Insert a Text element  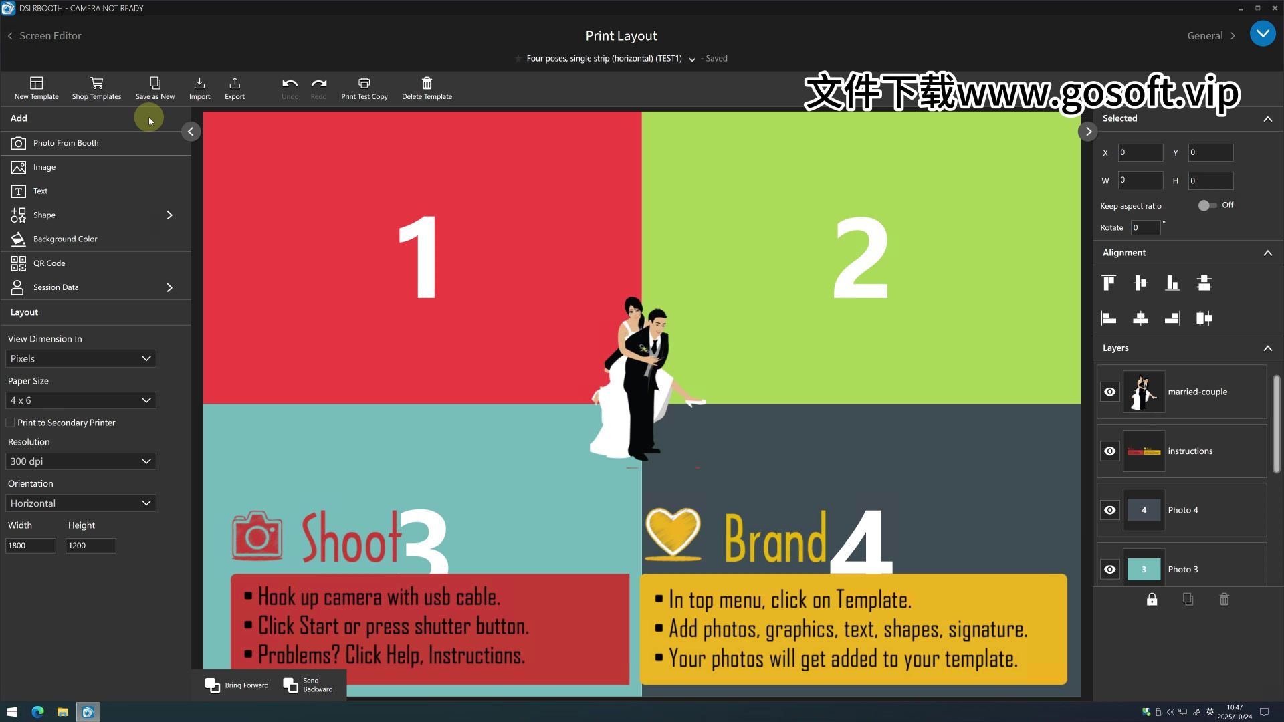[x=41, y=191]
